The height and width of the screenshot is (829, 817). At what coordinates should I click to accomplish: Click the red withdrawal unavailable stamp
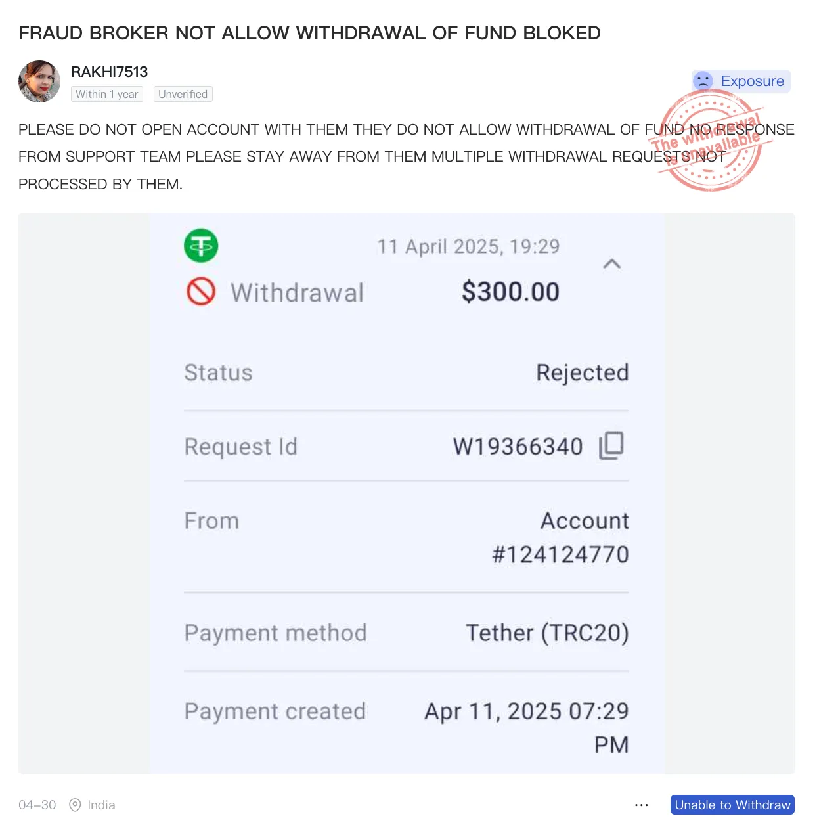[x=709, y=141]
